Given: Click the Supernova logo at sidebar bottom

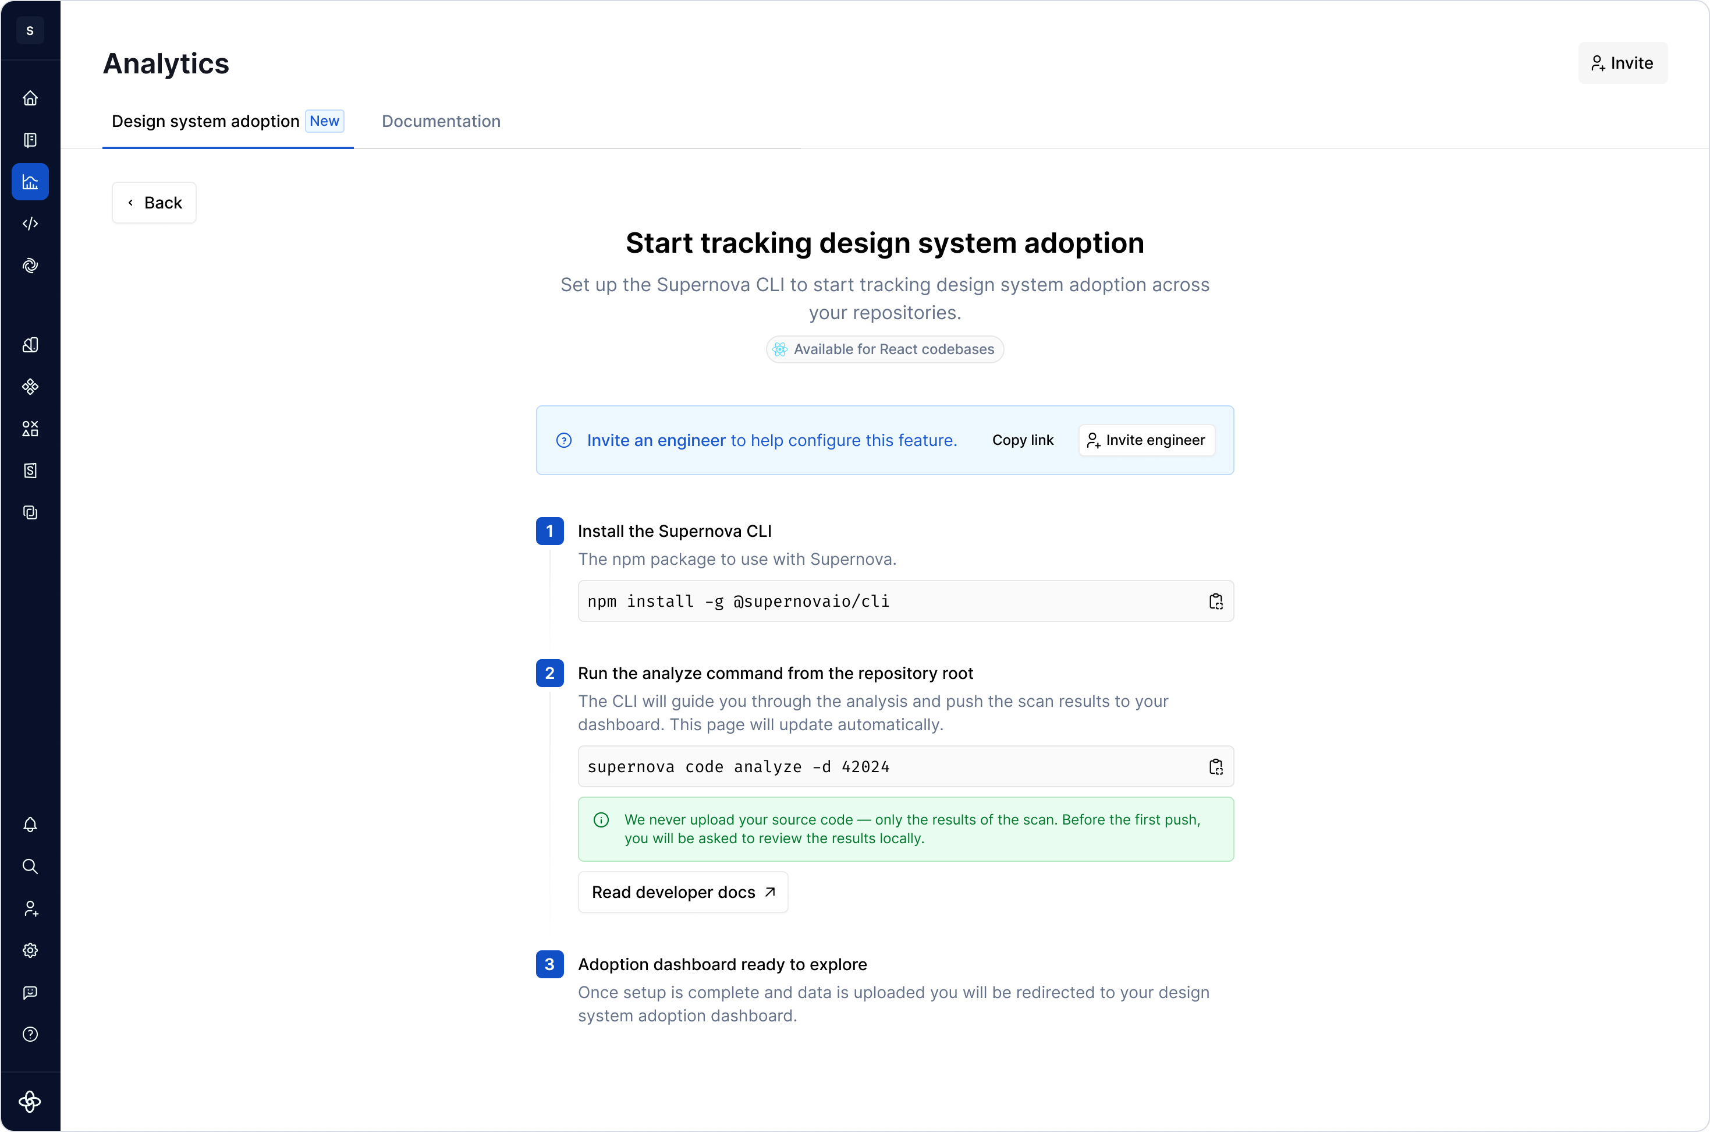Looking at the screenshot, I should coord(30,1102).
